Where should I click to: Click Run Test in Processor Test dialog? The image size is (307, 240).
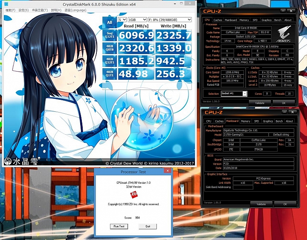pos(119,226)
